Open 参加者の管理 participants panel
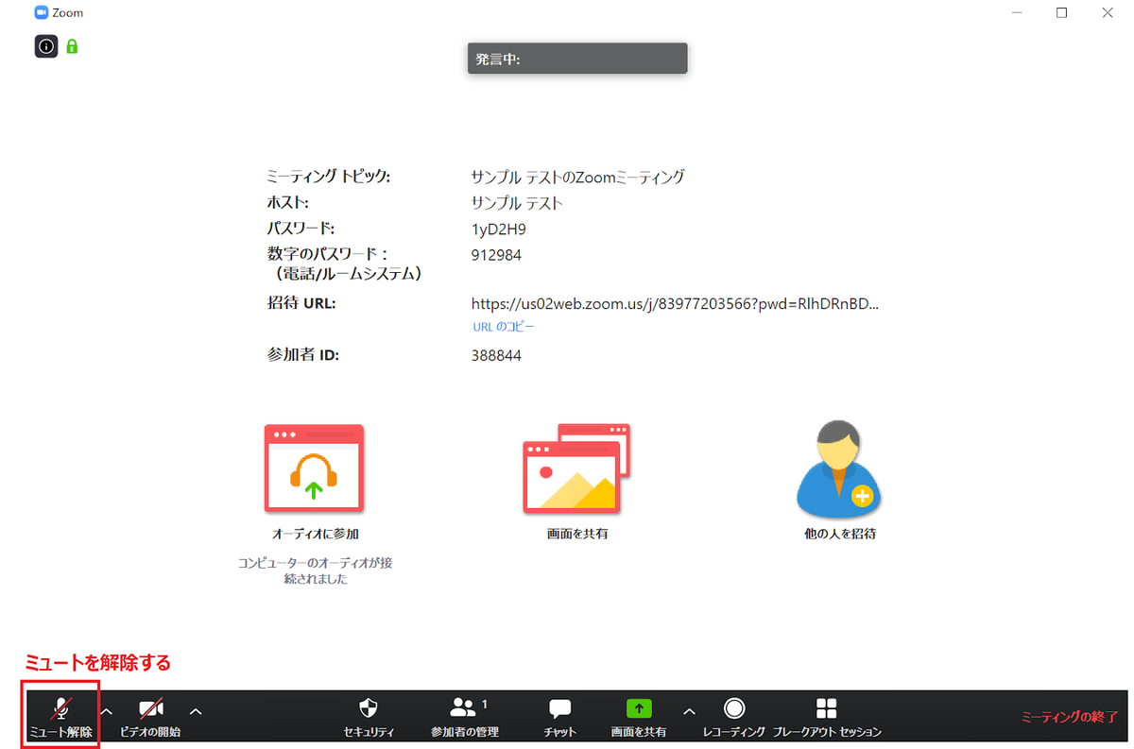 point(464,717)
